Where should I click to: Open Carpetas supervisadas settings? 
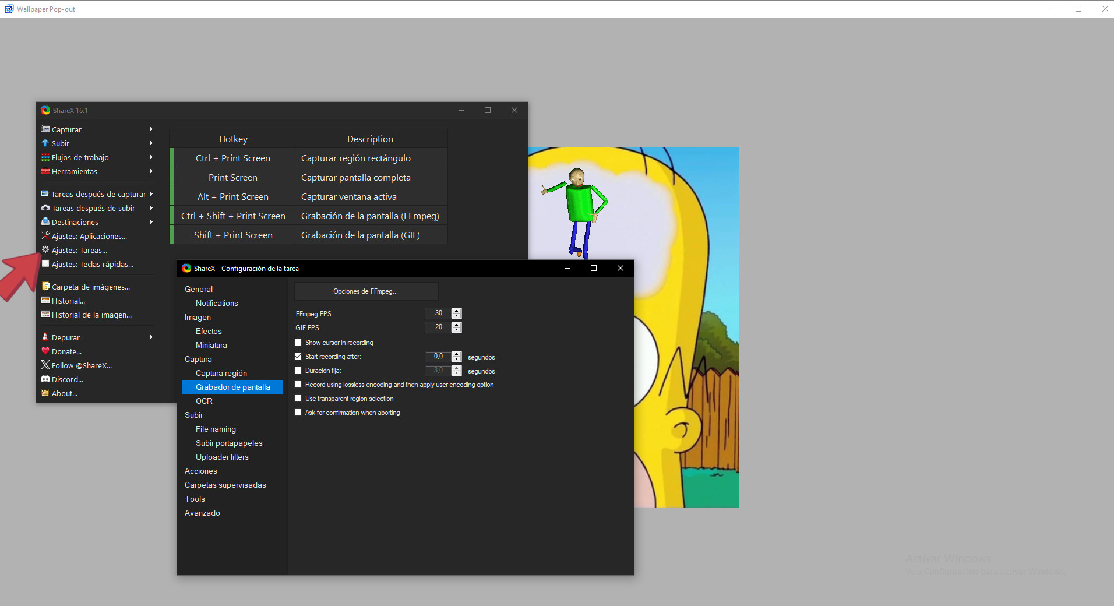(x=225, y=485)
